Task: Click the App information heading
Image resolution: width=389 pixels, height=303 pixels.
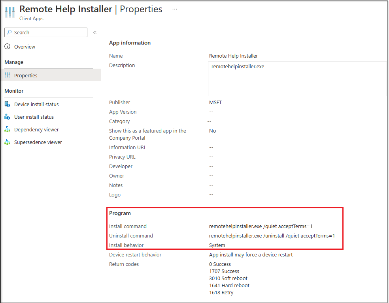Action: [x=130, y=43]
